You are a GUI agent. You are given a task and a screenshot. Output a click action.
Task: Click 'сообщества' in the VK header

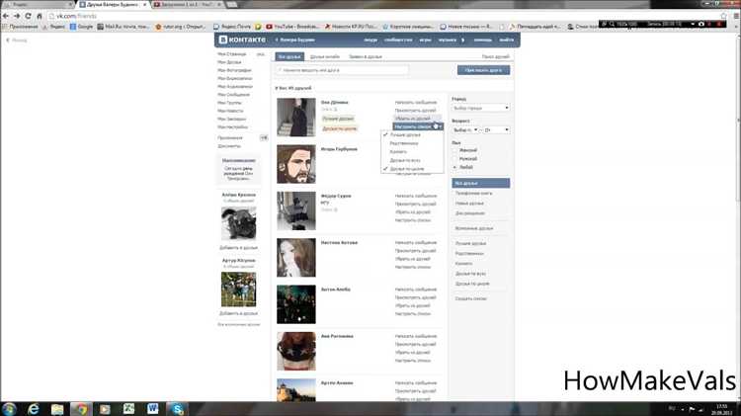pyautogui.click(x=398, y=41)
